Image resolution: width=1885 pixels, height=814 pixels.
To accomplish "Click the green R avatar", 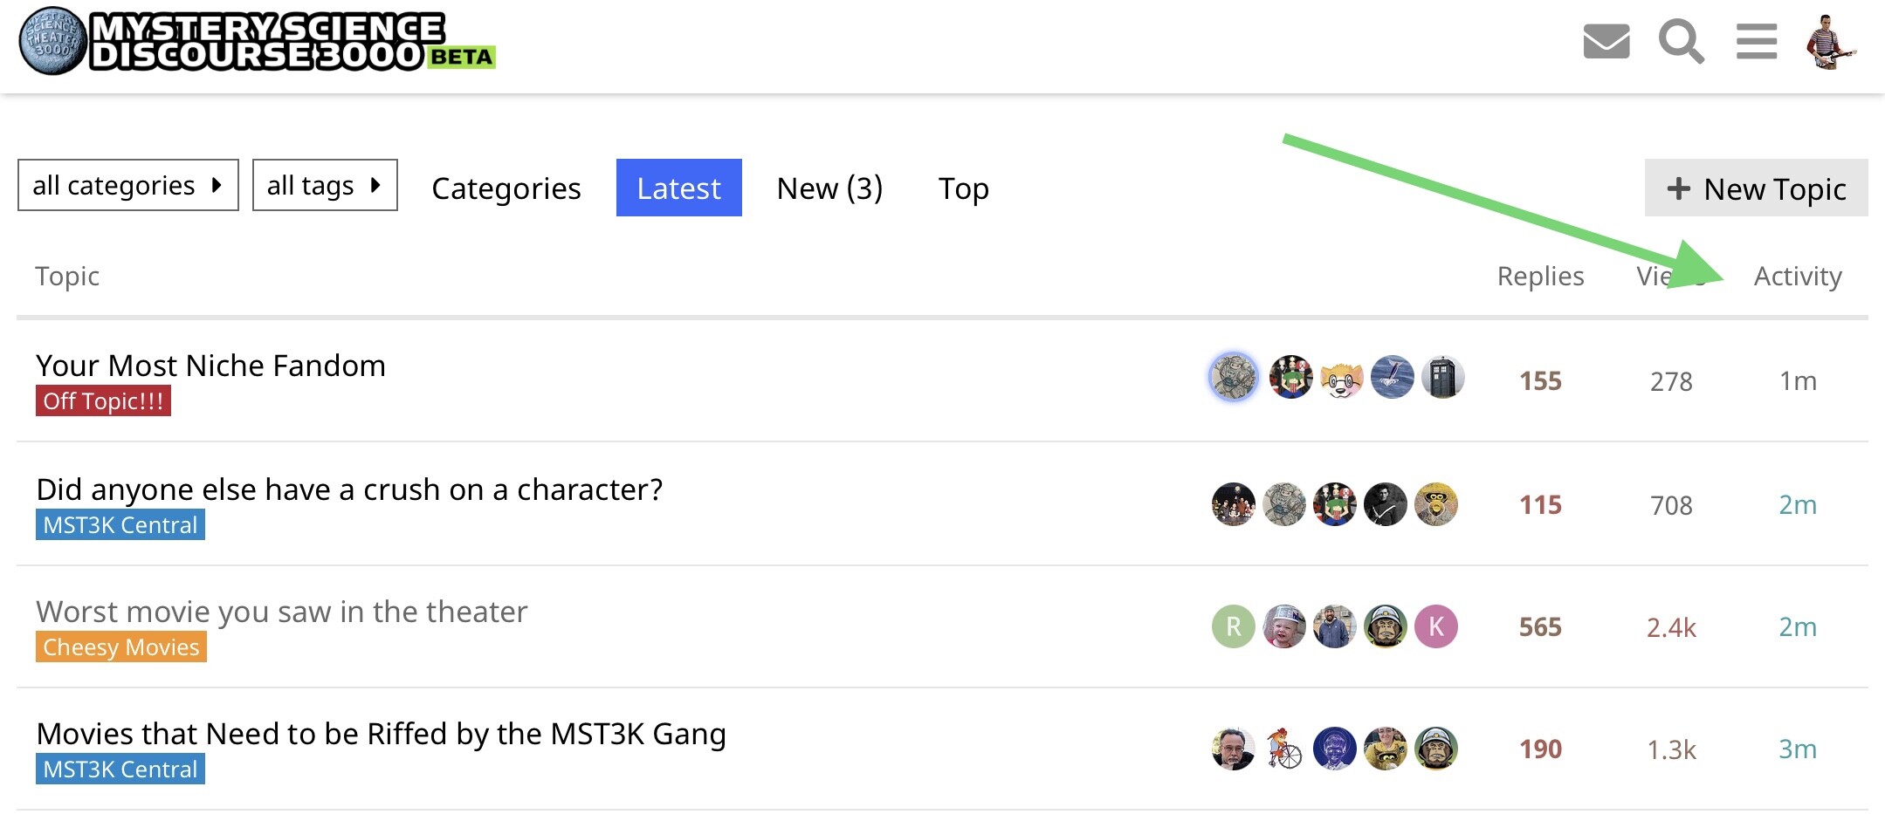I will point(1233,626).
